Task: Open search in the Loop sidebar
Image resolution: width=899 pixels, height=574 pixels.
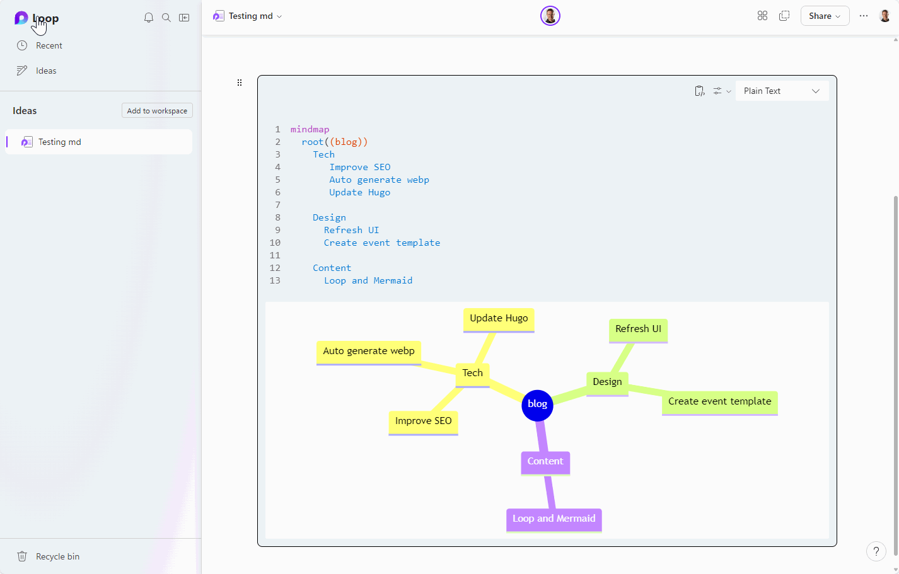Action: click(x=166, y=18)
